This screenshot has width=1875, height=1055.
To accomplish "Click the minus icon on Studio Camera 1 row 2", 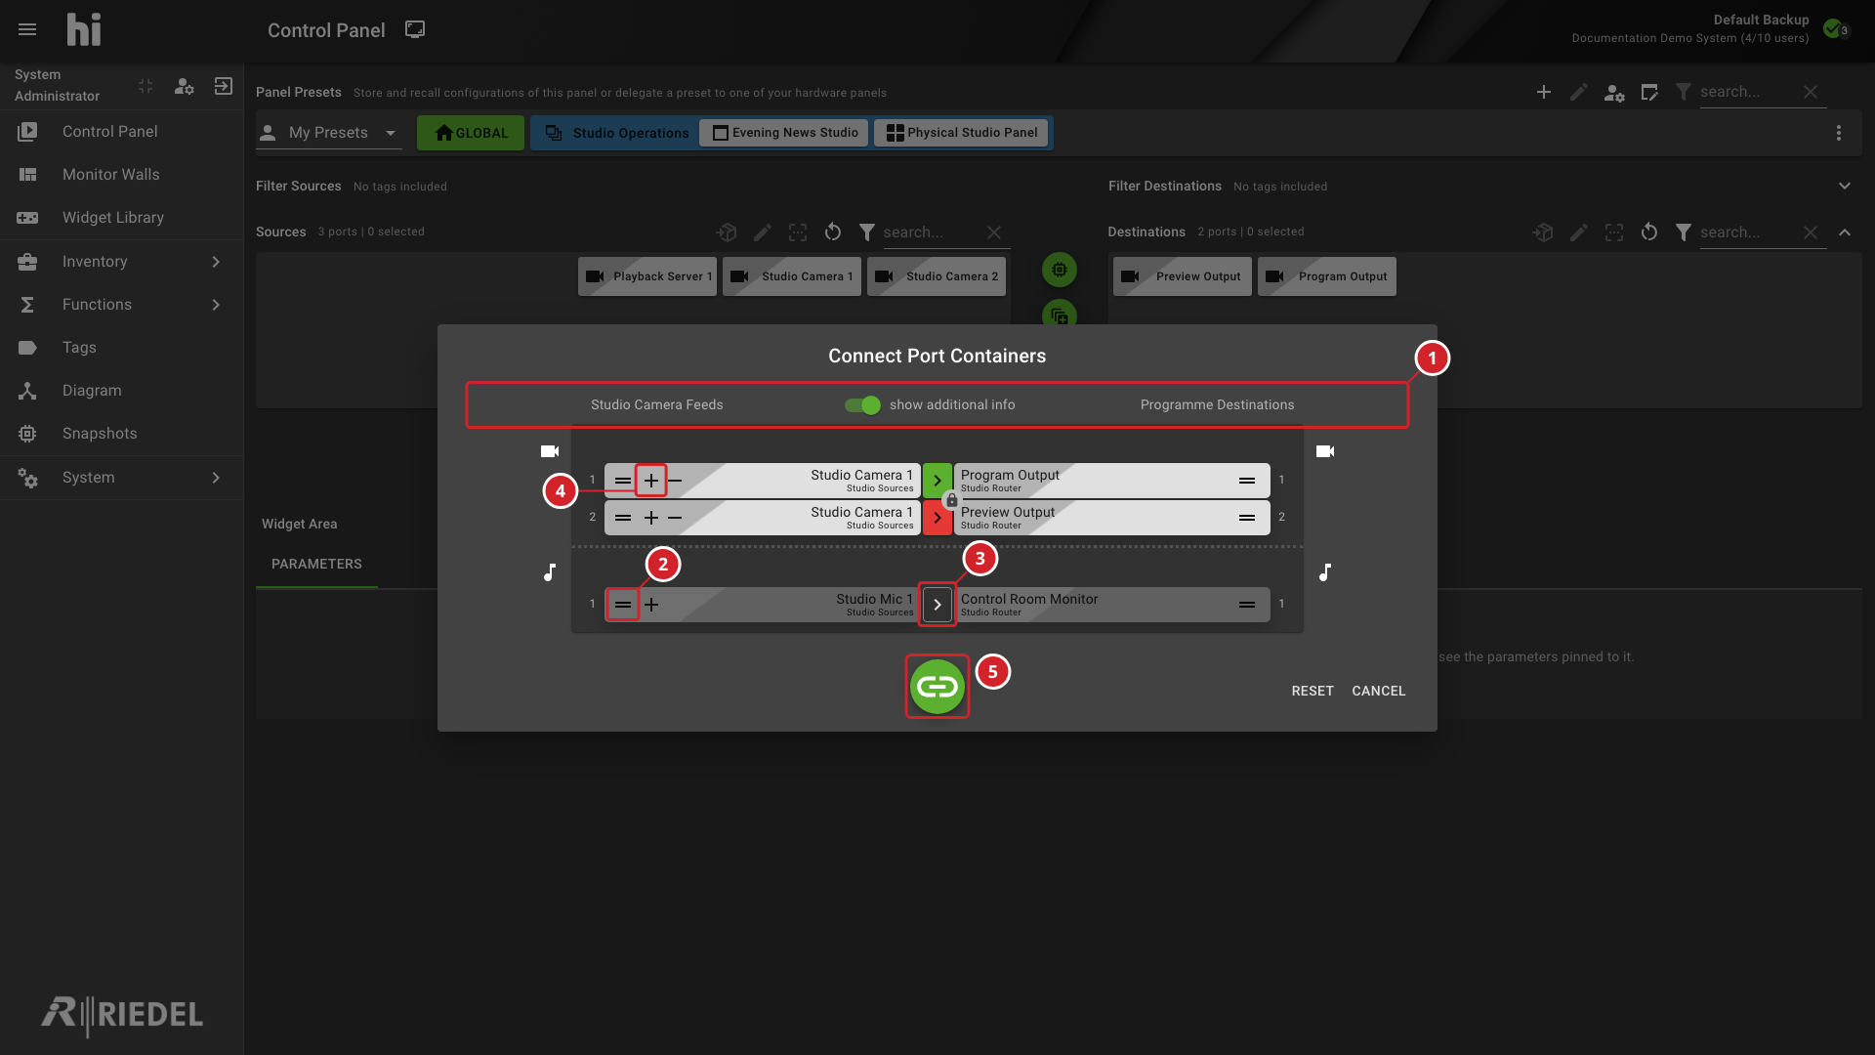I will (x=675, y=518).
